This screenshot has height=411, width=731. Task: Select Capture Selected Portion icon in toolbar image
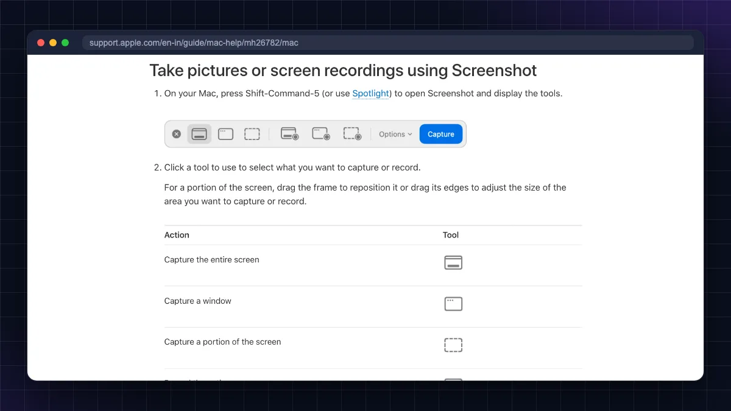252,134
